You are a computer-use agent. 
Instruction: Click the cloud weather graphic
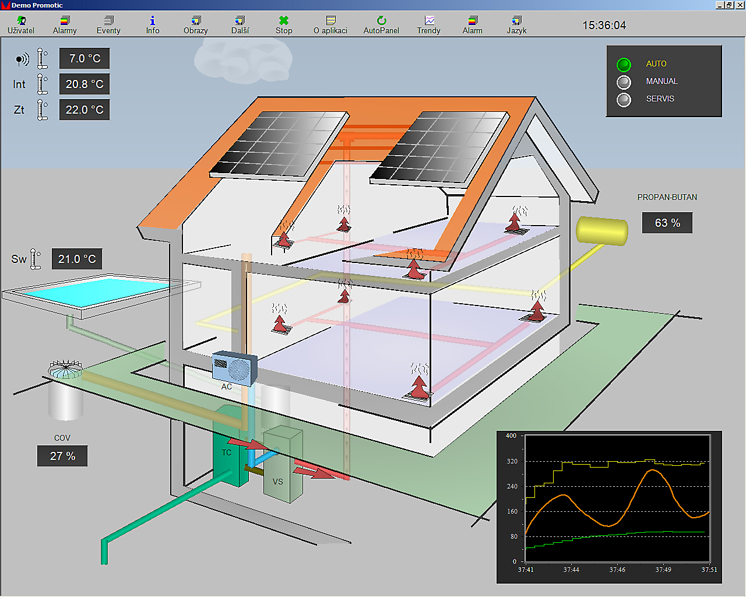tap(243, 60)
